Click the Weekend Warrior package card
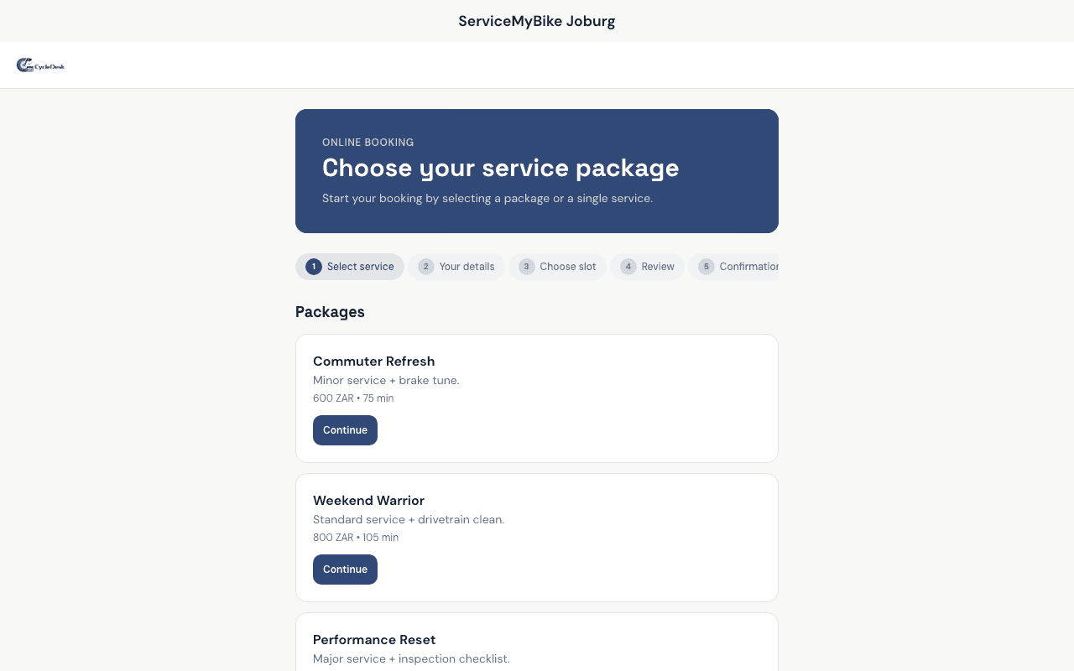 [x=537, y=537]
